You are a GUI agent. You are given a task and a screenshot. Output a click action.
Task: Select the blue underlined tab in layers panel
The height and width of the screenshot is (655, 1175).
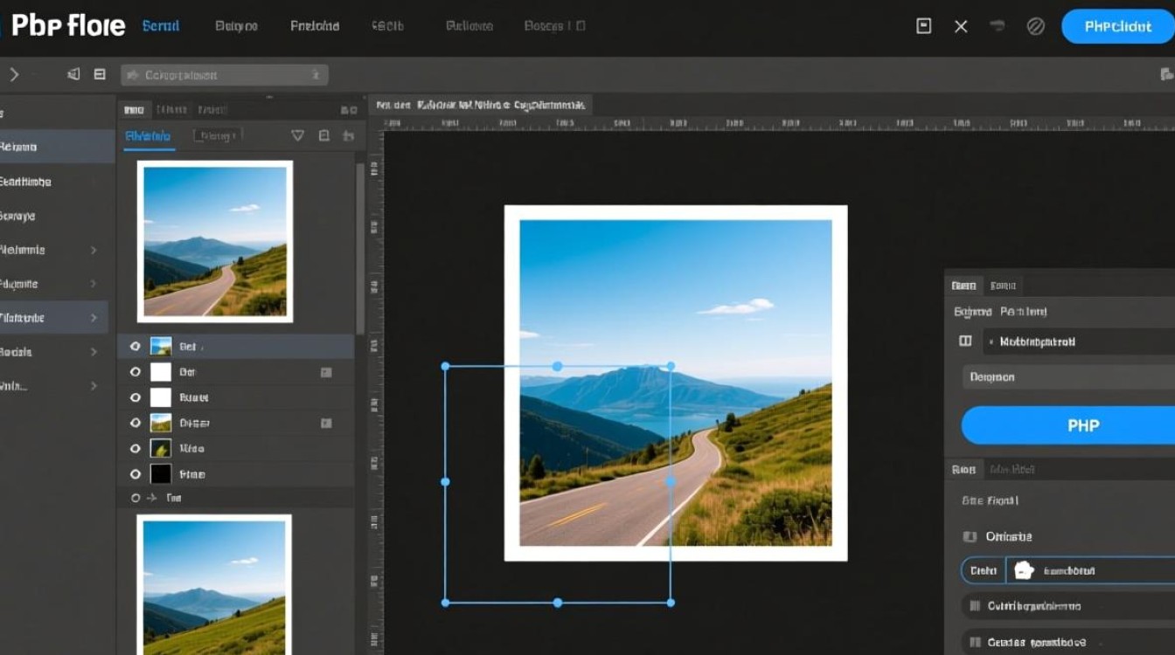pyautogui.click(x=147, y=136)
